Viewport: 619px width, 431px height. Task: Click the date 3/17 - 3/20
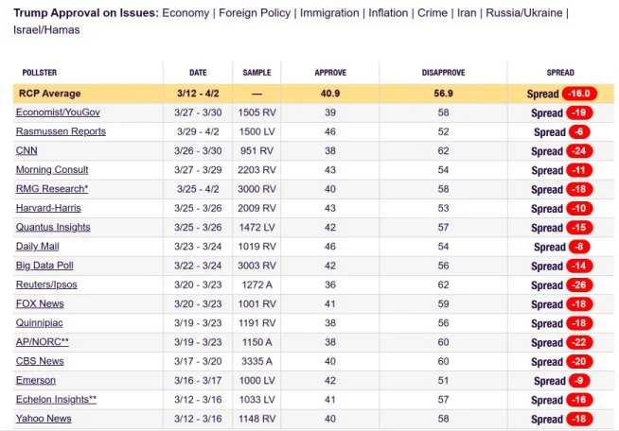click(x=198, y=361)
